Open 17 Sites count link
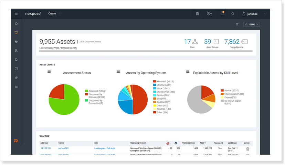 [187, 42]
